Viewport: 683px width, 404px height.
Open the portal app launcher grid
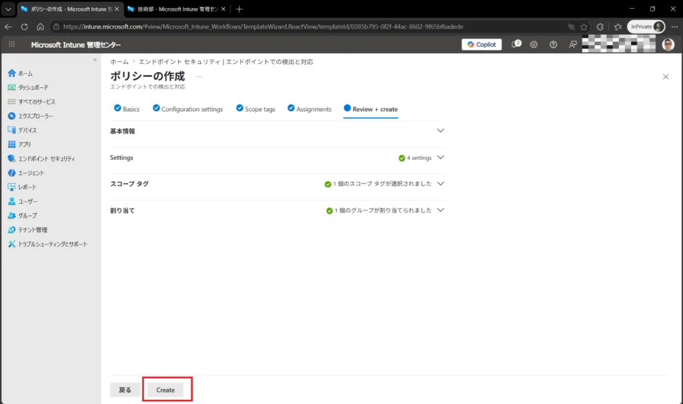[x=12, y=45]
